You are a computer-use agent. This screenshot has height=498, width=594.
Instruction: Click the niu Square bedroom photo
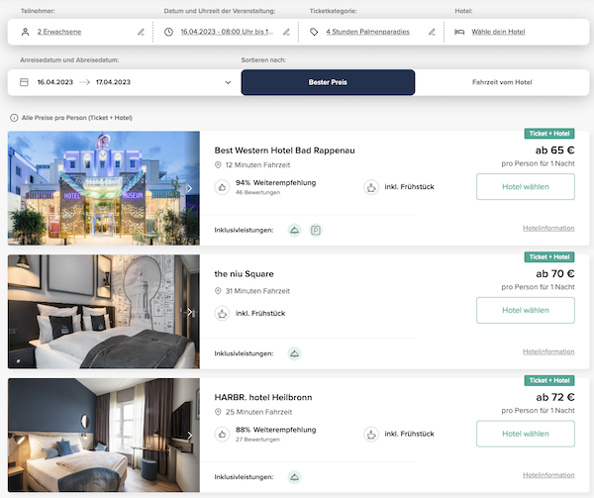[x=103, y=312]
